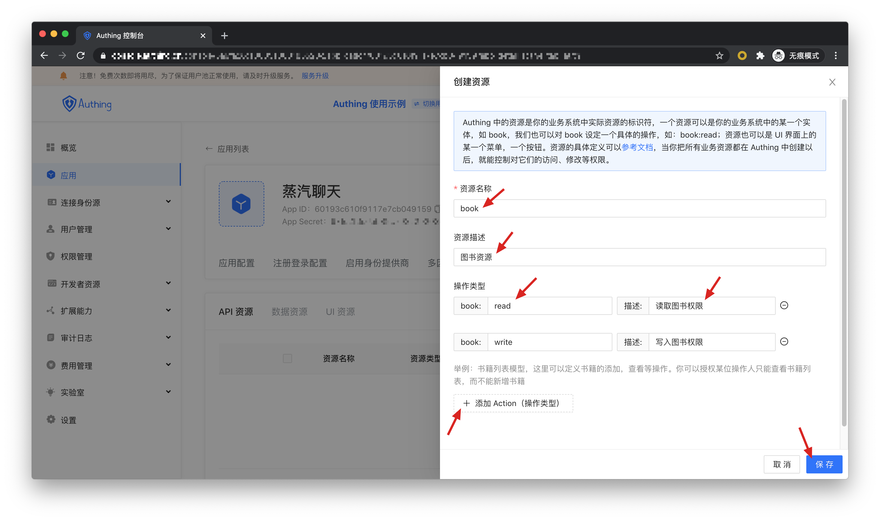Switch to UI 资源 tab
Image resolution: width=880 pixels, height=521 pixels.
[340, 312]
